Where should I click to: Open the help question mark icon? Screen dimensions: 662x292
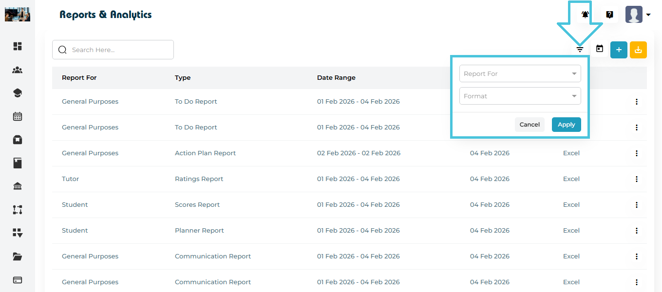609,15
